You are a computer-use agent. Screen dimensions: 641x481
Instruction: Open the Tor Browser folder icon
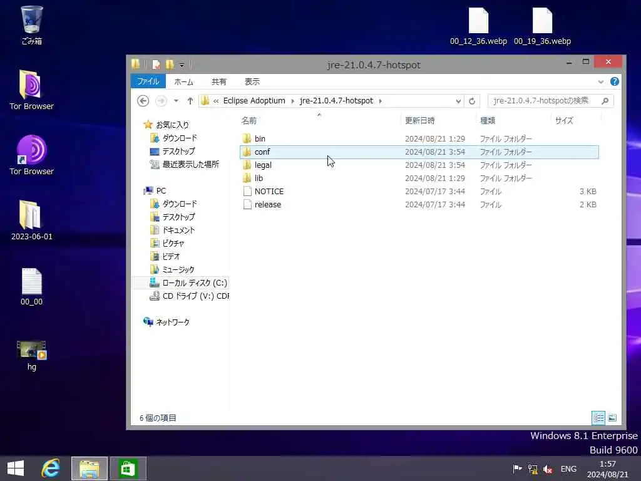pyautogui.click(x=31, y=90)
